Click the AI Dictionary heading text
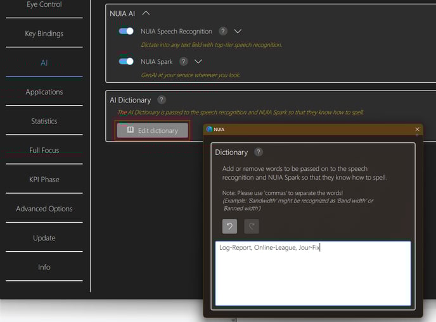The height and width of the screenshot is (322, 436). click(130, 100)
